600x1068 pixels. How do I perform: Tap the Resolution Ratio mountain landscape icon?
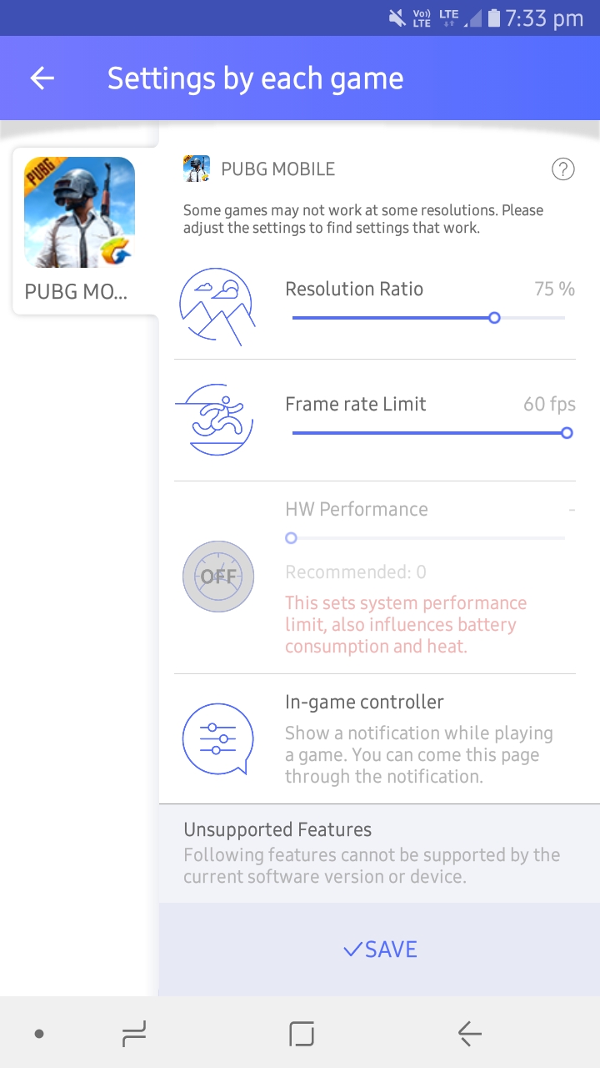click(216, 306)
